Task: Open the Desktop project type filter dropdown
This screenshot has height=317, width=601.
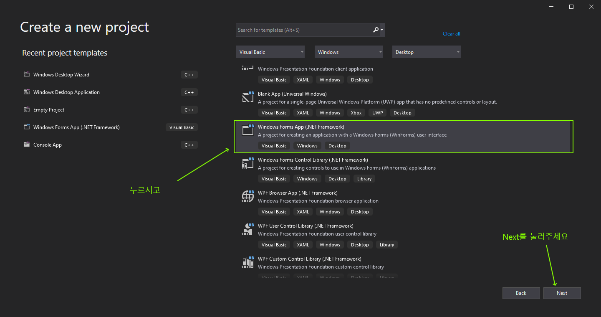Action: coord(426,52)
